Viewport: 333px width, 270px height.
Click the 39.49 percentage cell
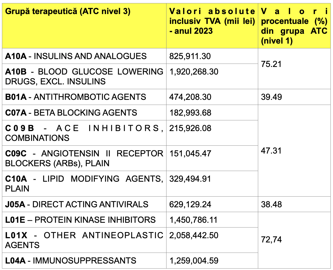(294, 97)
